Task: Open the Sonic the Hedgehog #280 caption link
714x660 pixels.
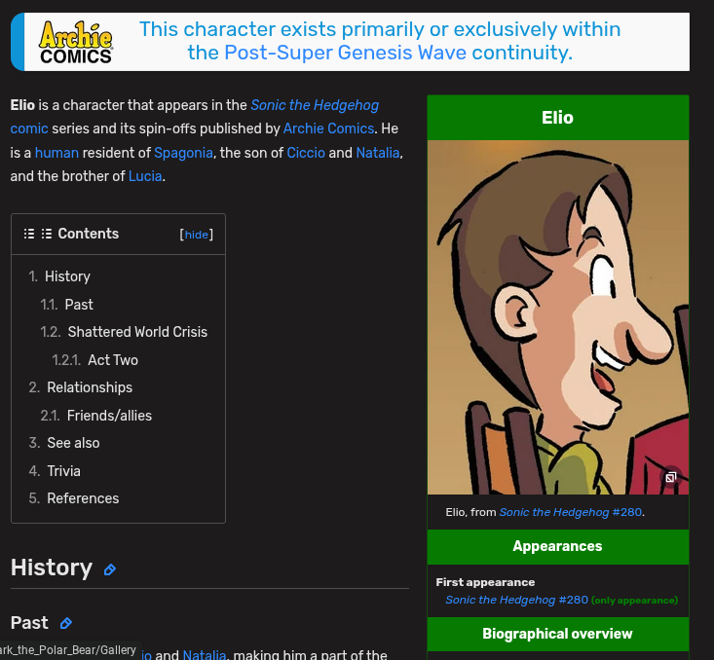Action: pyautogui.click(x=571, y=512)
